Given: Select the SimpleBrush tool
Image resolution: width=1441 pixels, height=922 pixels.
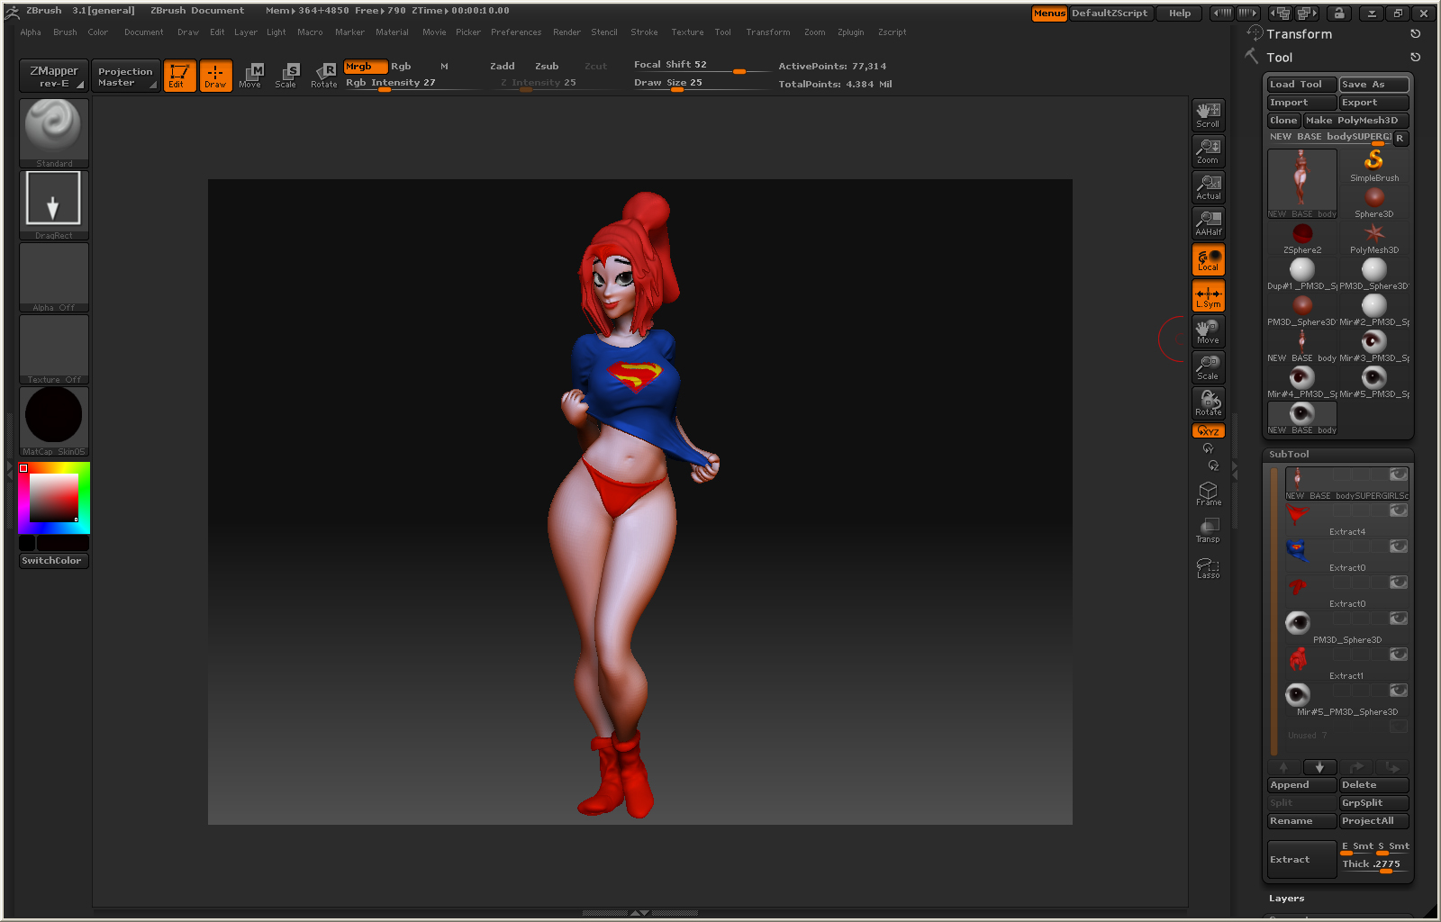Looking at the screenshot, I should point(1373,165).
